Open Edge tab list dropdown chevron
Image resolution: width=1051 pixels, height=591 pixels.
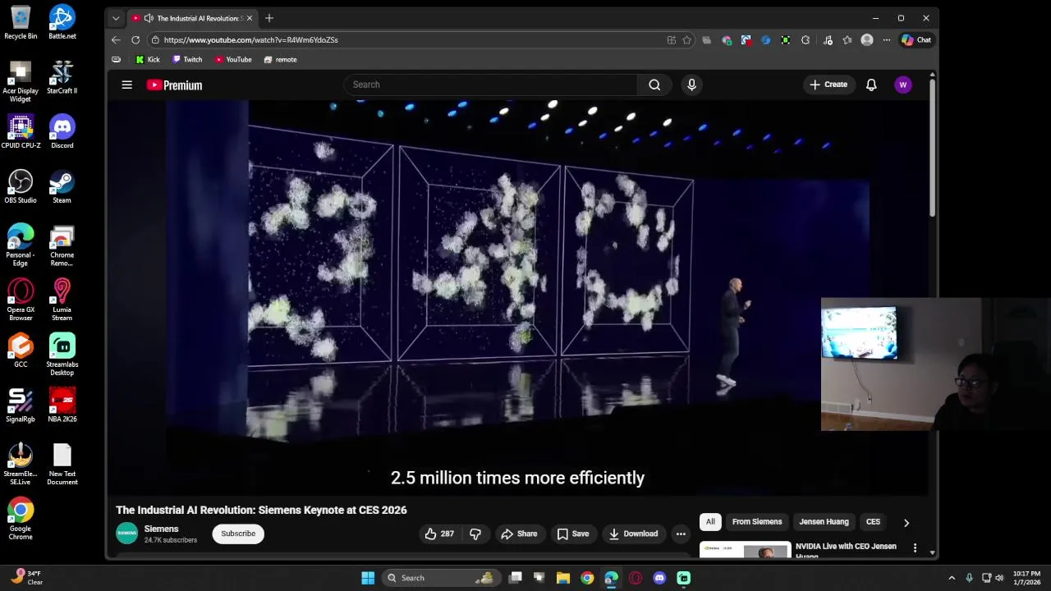pos(116,18)
